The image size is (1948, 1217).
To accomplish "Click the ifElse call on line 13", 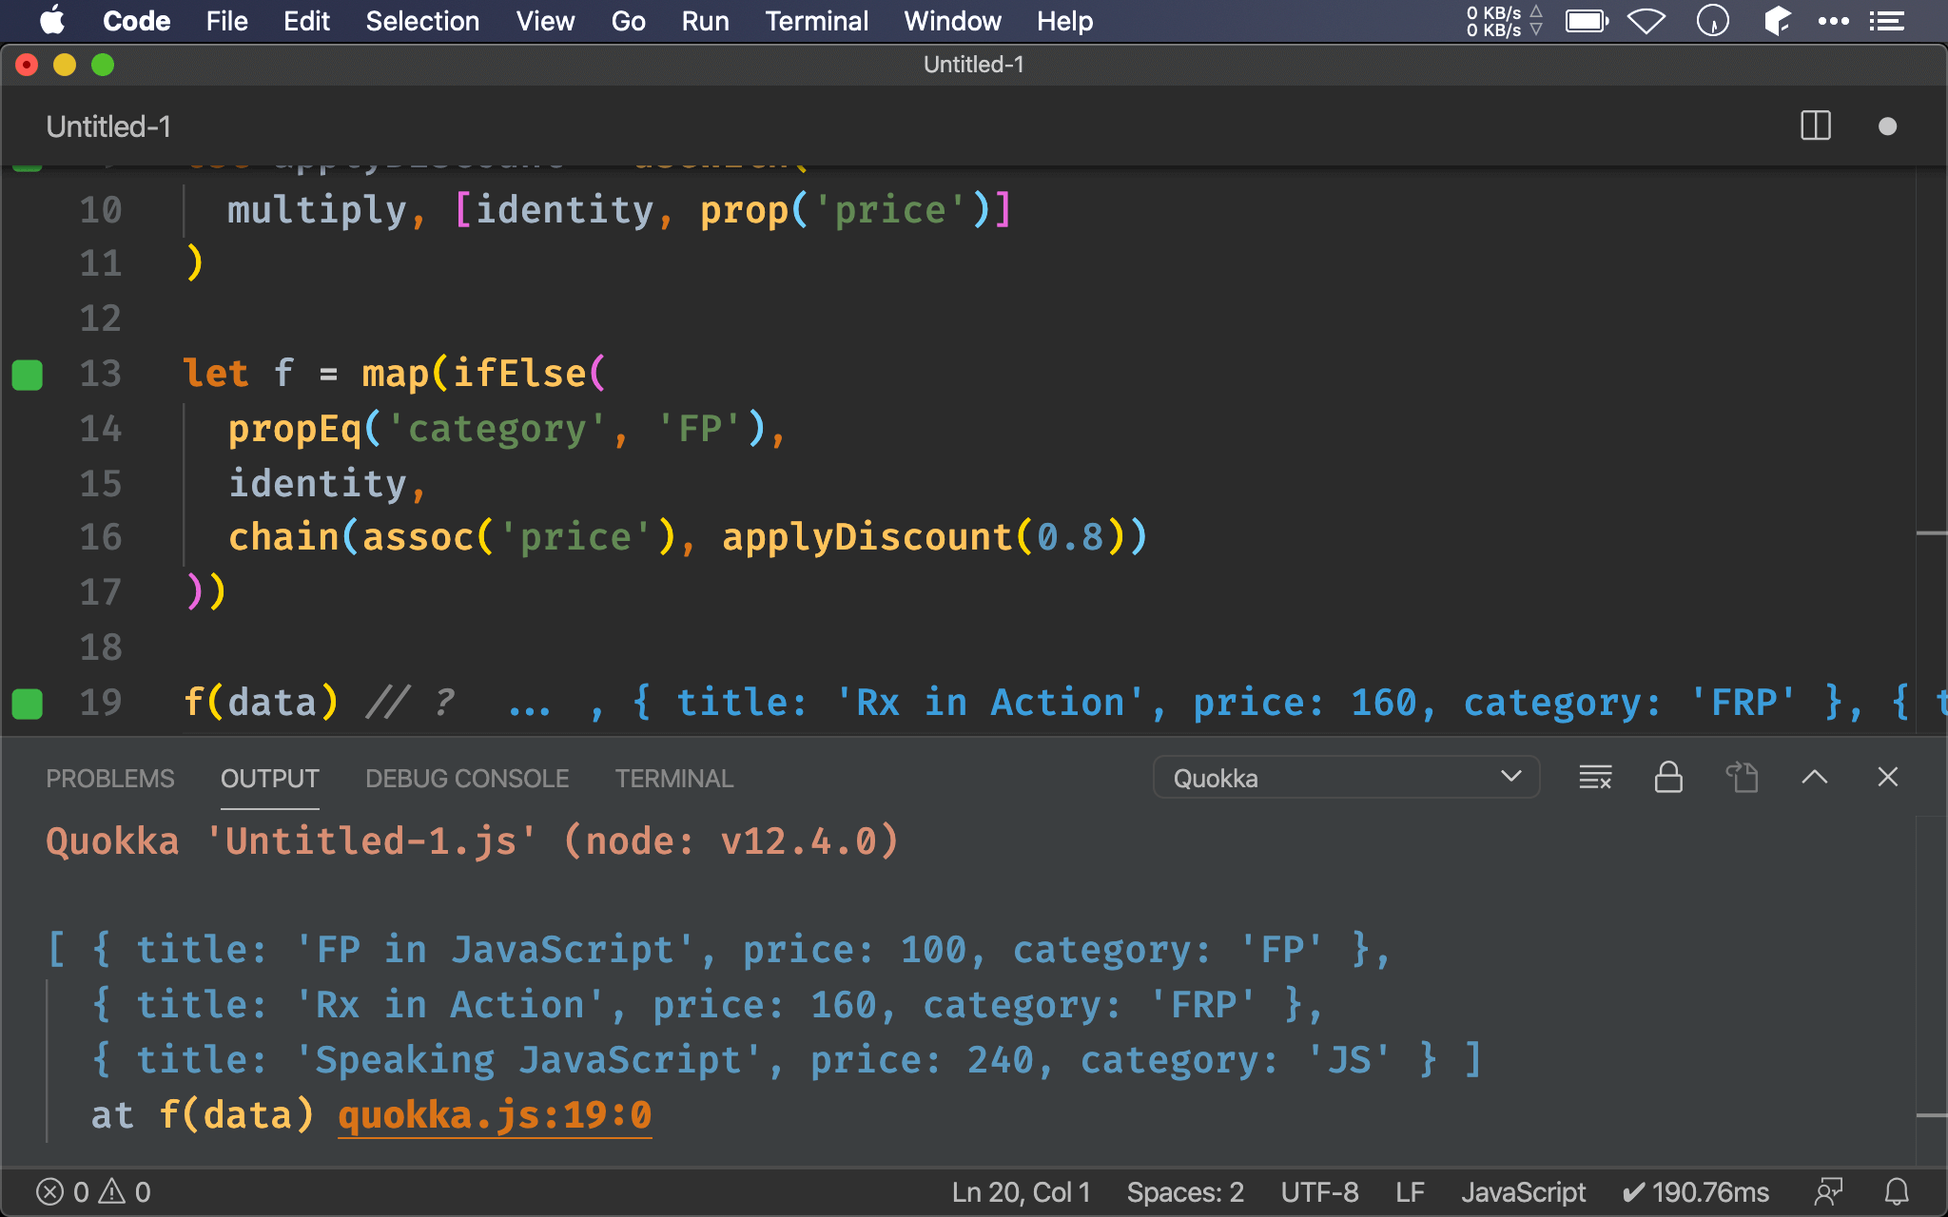I will pos(518,374).
